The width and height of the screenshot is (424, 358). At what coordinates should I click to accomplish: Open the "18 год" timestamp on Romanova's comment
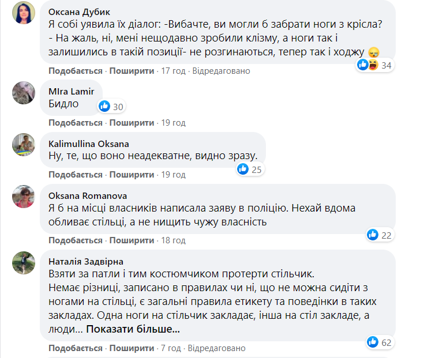173,240
